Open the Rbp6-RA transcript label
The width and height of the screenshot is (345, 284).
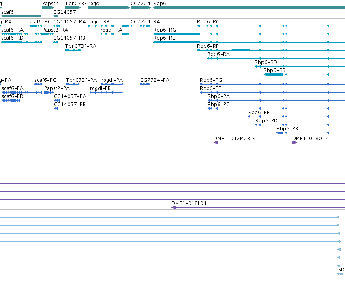(219, 54)
